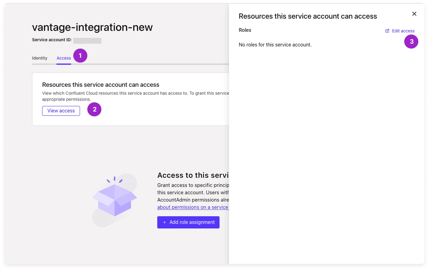Screen dimensions: 429x270
Task: Click the plus icon on Add role assignment
Action: pos(164,222)
